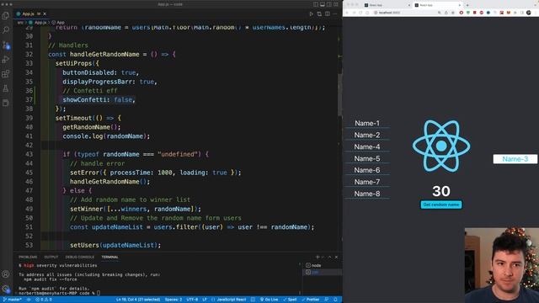Open the Accounts icon in activity bar
The height and width of the screenshot is (303, 539).
coord(6,274)
